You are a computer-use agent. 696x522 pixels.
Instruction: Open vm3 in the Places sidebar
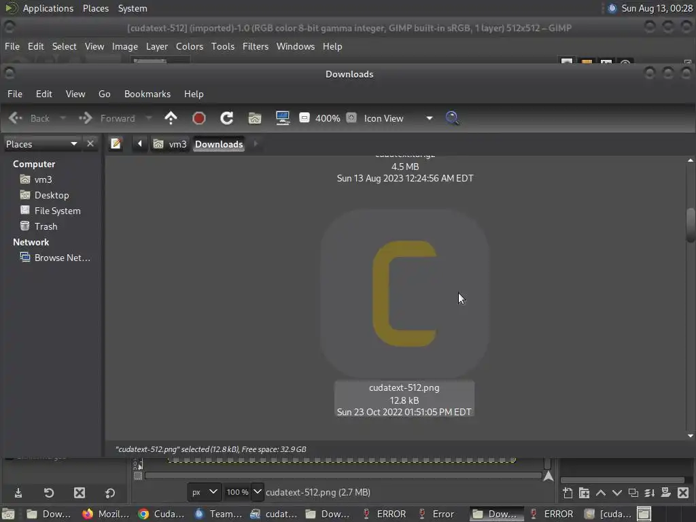[43, 179]
